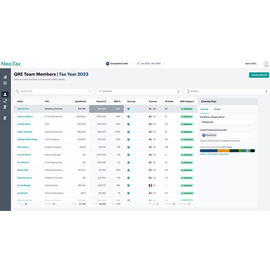Switch to the General tab

pyautogui.click(x=204, y=109)
